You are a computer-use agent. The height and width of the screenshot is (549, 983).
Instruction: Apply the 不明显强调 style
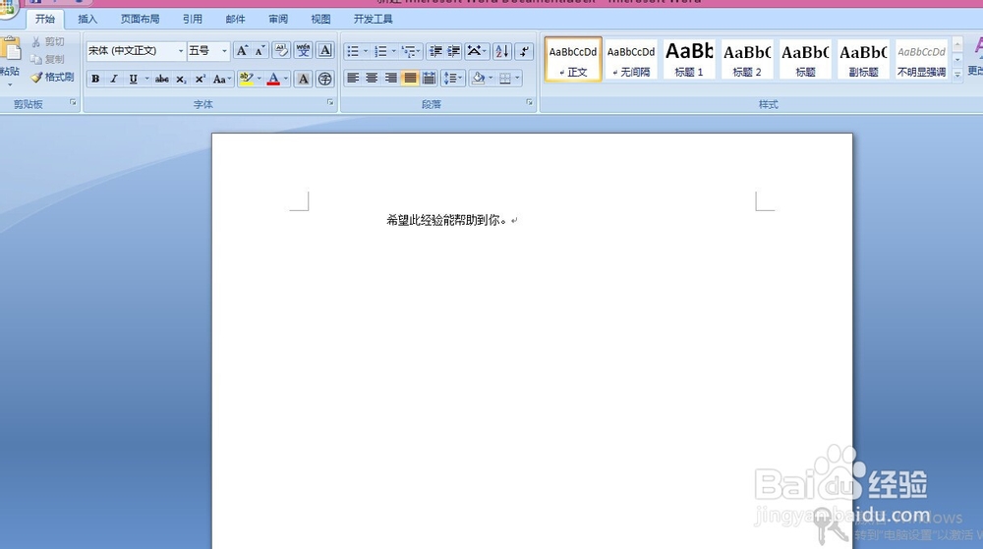coord(922,59)
